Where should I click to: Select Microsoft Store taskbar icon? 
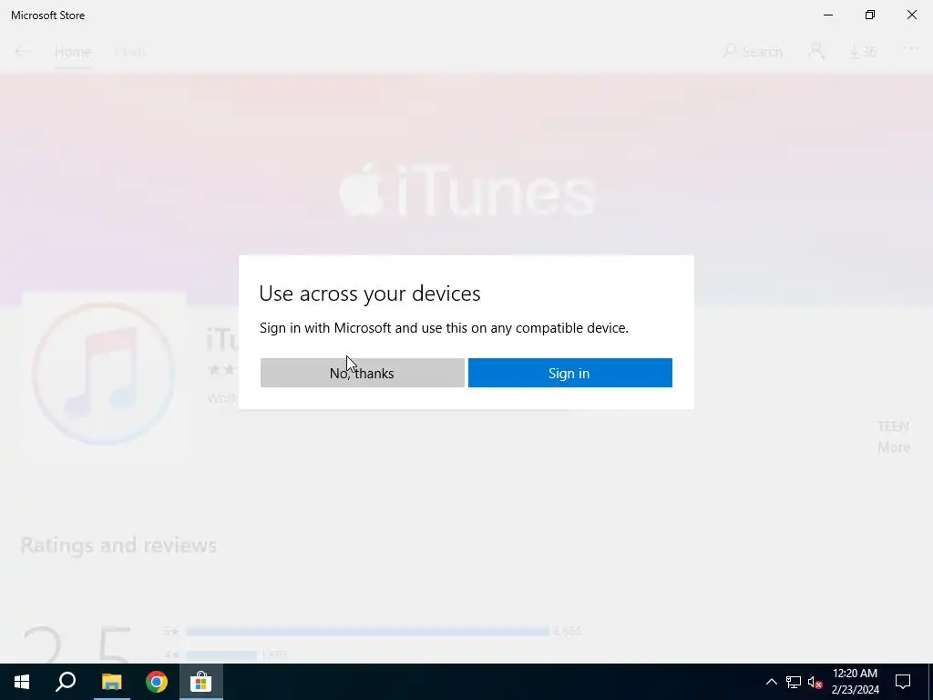201,682
